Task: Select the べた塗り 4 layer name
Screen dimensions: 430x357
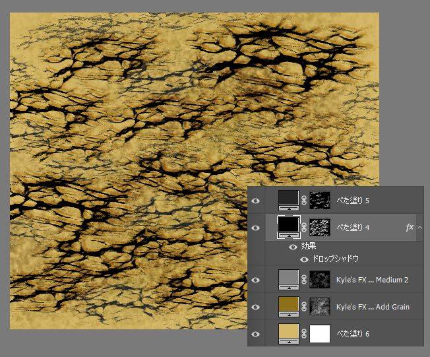Action: pos(353,228)
